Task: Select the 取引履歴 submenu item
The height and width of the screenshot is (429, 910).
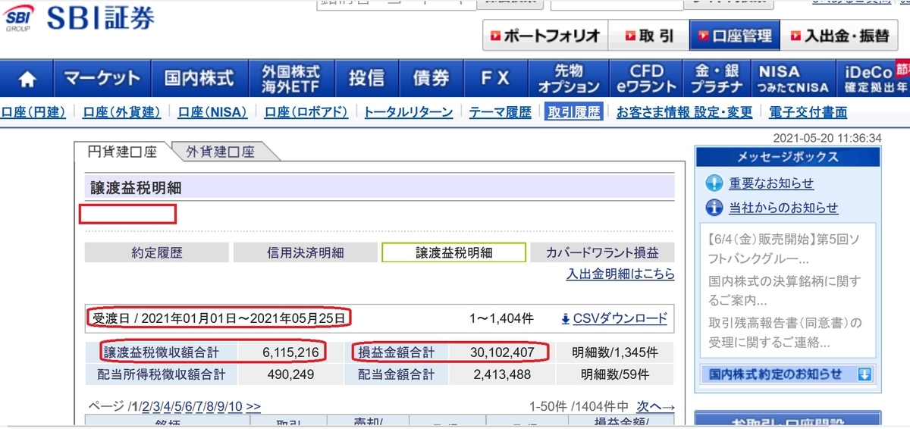Action: (573, 113)
